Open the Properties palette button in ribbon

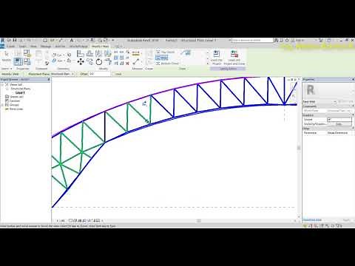tap(18, 61)
